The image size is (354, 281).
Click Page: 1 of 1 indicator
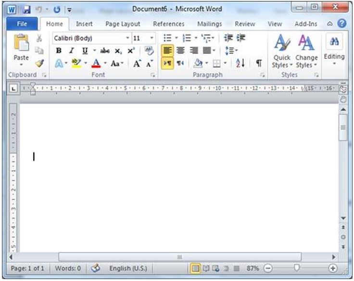click(x=27, y=268)
